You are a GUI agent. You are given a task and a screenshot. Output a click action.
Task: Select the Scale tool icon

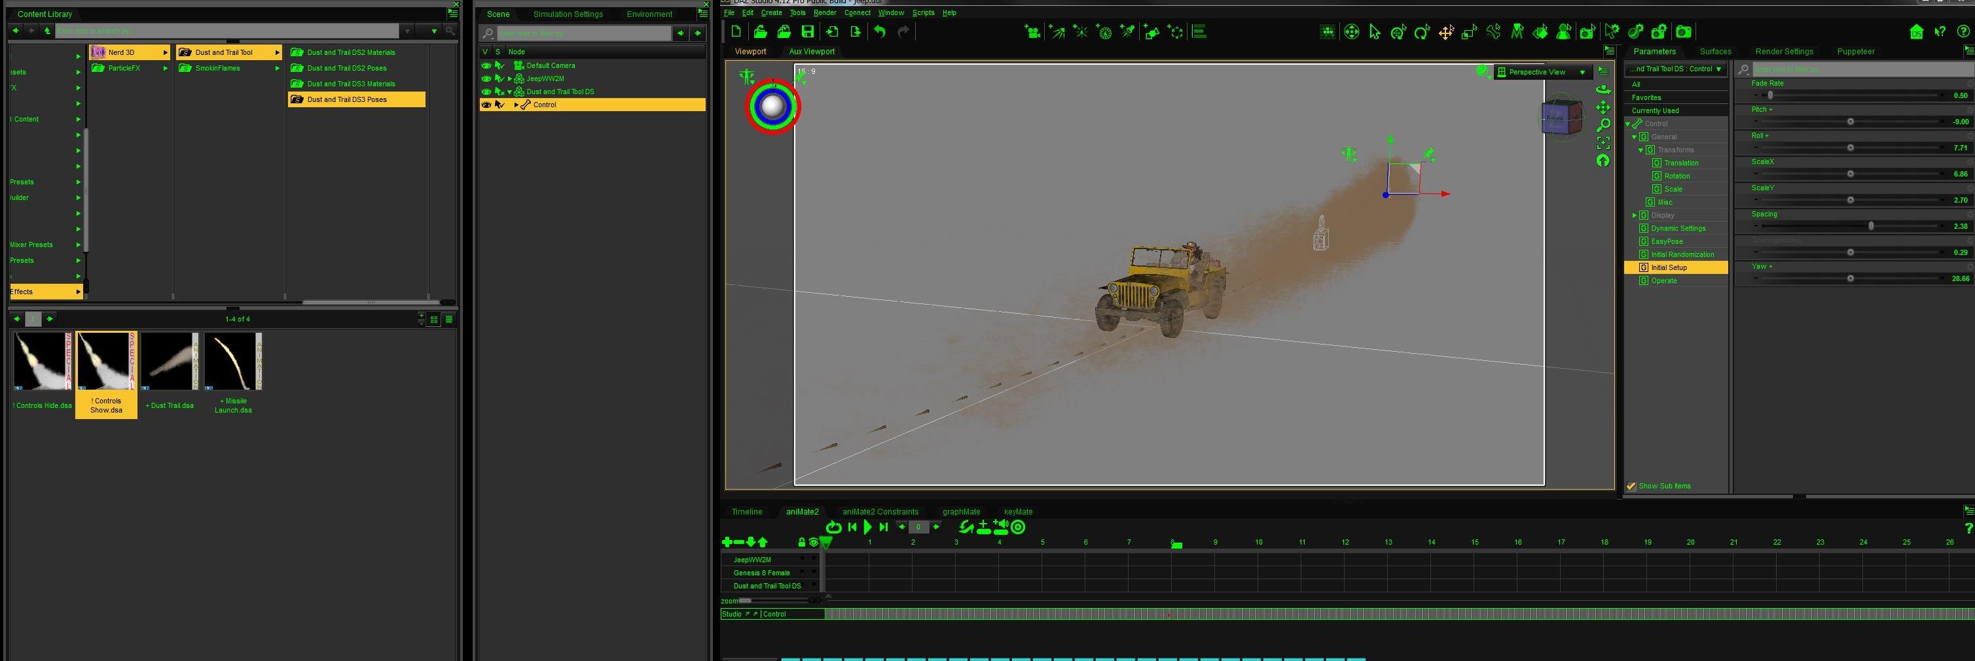(1469, 31)
